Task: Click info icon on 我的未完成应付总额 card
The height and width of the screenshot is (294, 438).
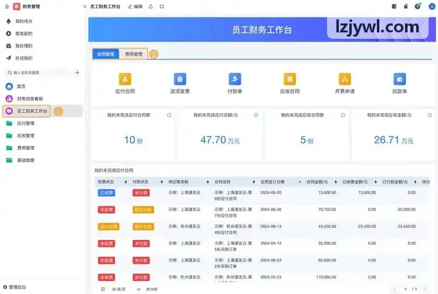Action: (x=256, y=115)
